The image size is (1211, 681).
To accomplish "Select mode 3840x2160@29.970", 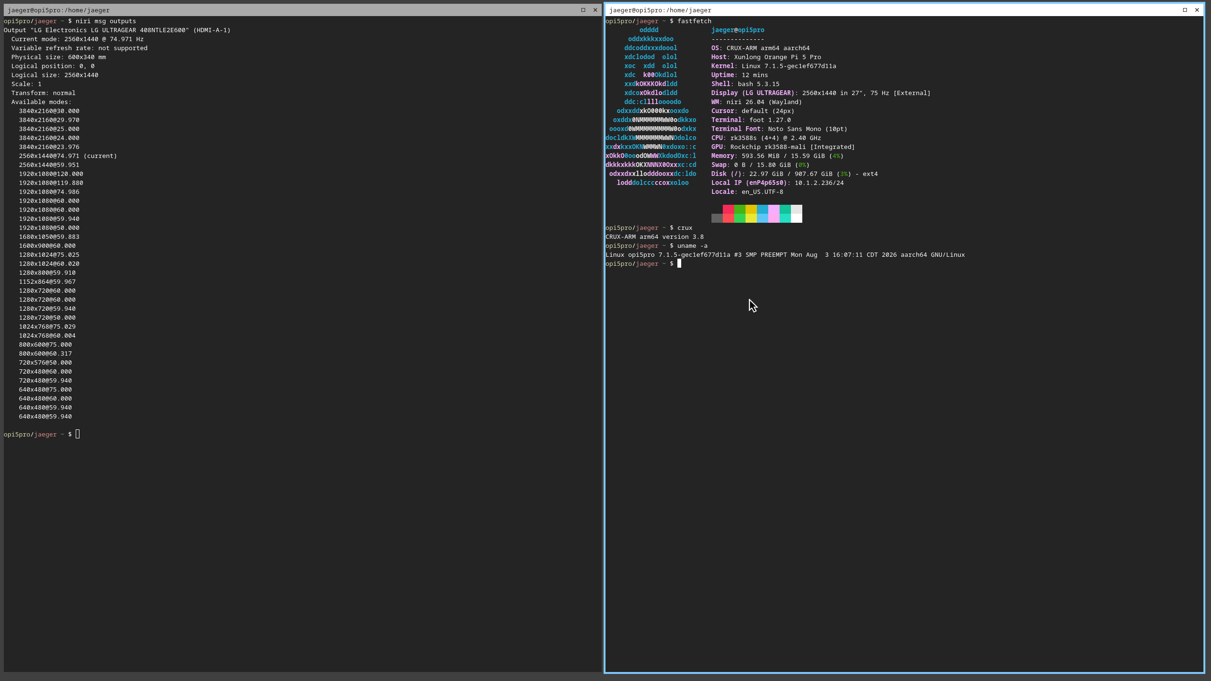I will pyautogui.click(x=49, y=120).
